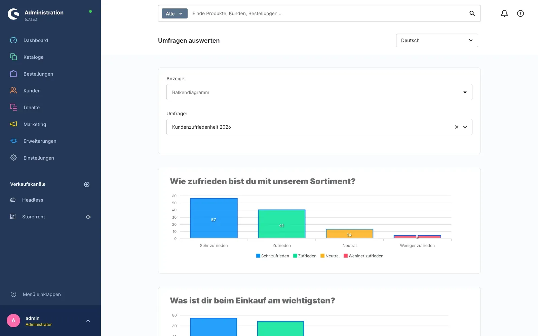
Task: Click the admin avatar
Action: tap(13, 321)
